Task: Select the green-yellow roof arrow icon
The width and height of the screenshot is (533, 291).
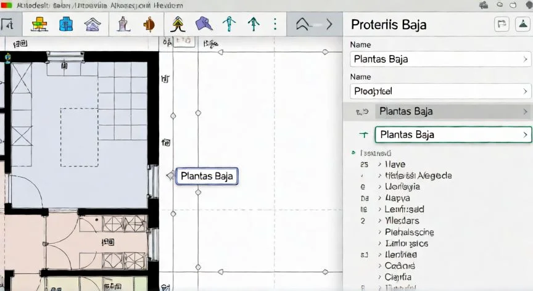Action: [x=178, y=24]
